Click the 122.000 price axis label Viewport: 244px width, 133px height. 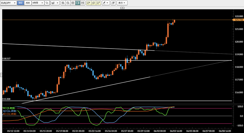click(x=239, y=16)
